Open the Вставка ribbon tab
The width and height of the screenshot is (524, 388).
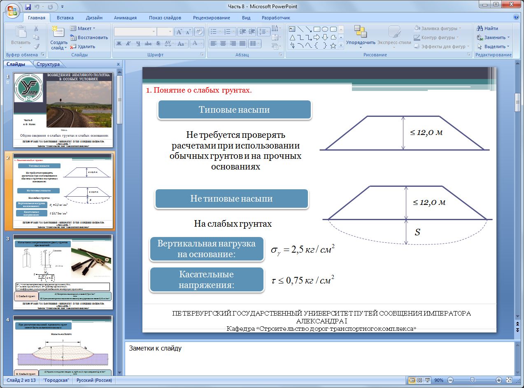click(65, 18)
